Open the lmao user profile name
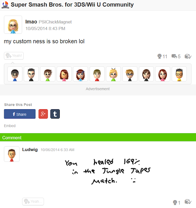 tap(31, 22)
